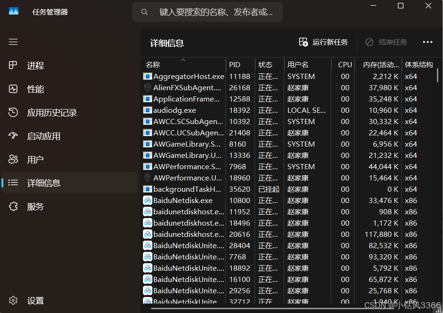
Task: Click the LOCAL SE... user cell
Action: coord(307,110)
